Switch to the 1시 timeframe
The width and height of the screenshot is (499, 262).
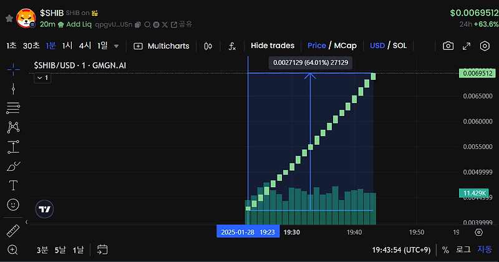pyautogui.click(x=67, y=46)
